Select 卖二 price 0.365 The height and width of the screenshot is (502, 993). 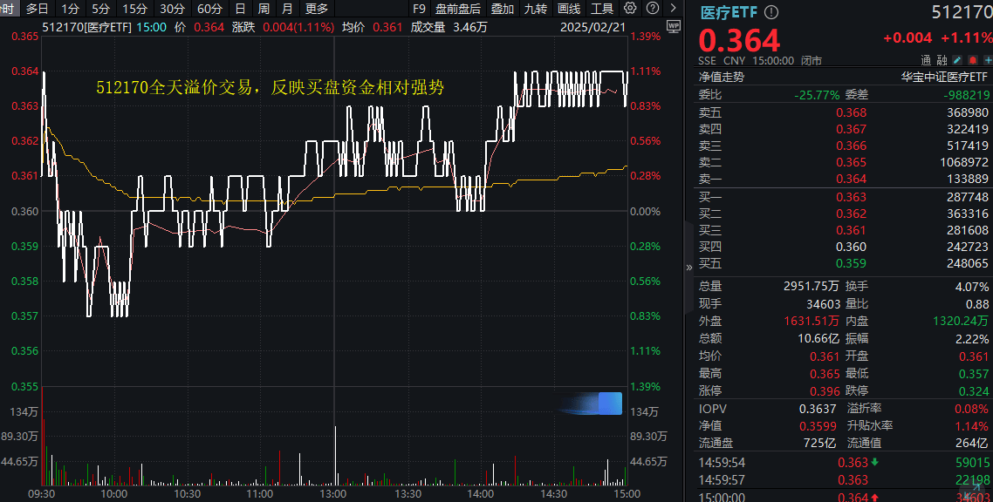851,162
